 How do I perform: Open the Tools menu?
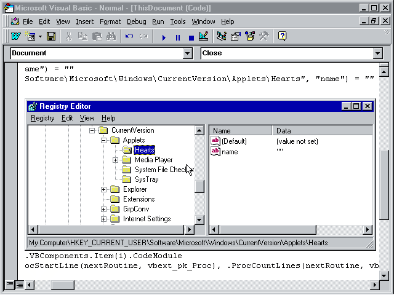178,22
